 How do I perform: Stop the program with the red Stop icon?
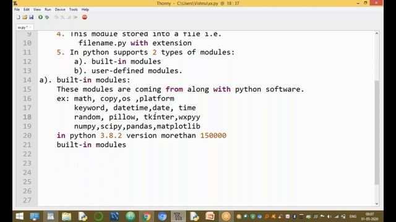point(85,17)
